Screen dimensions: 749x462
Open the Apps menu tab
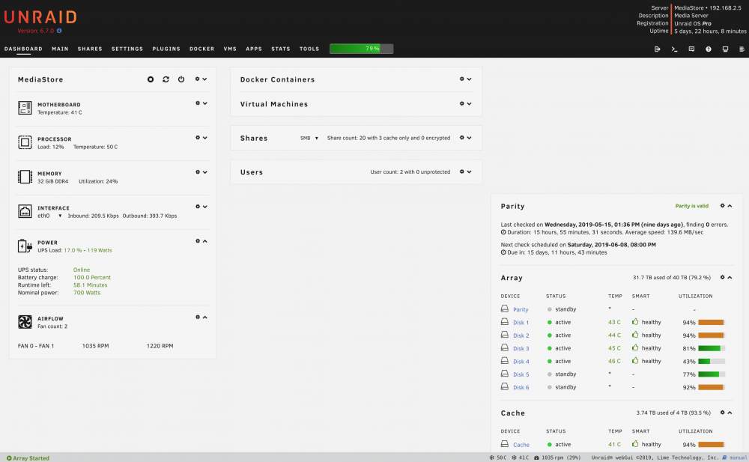coord(254,49)
